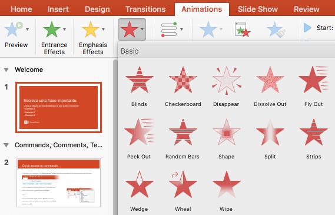
Task: Select the Animations tab
Action: pyautogui.click(x=202, y=9)
